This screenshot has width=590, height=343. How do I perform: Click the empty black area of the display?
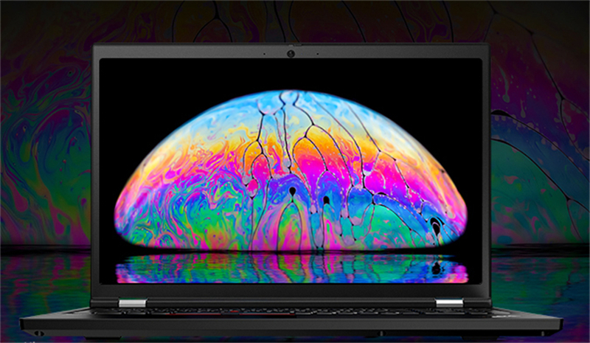pyautogui.click(x=147, y=89)
